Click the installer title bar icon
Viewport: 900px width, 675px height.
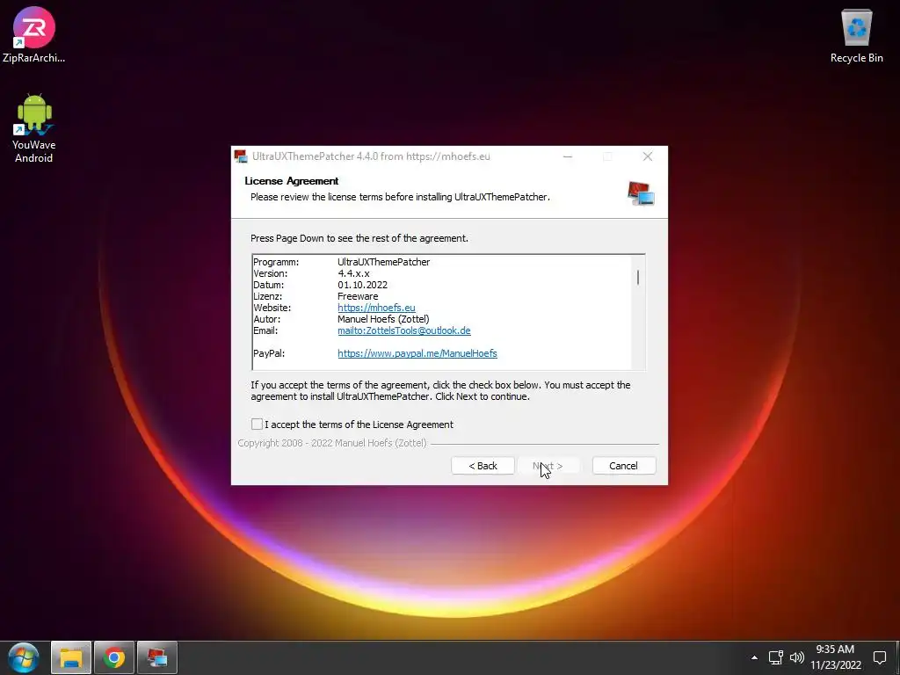241,156
